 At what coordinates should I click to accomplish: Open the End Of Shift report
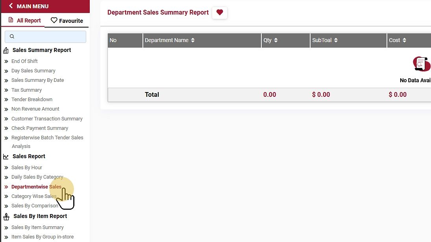click(x=24, y=61)
